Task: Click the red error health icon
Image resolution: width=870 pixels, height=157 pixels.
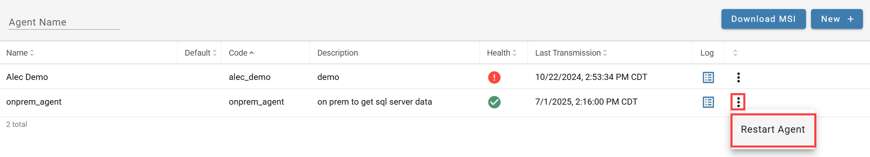Action: click(494, 77)
